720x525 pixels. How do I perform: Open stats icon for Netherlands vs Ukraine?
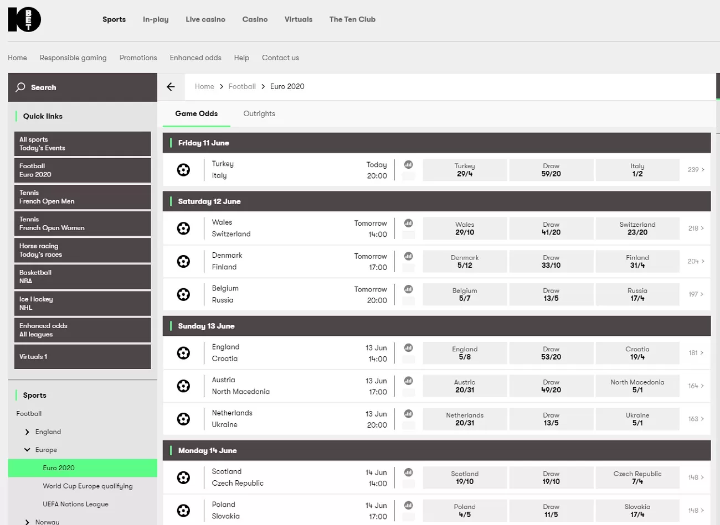click(x=408, y=413)
